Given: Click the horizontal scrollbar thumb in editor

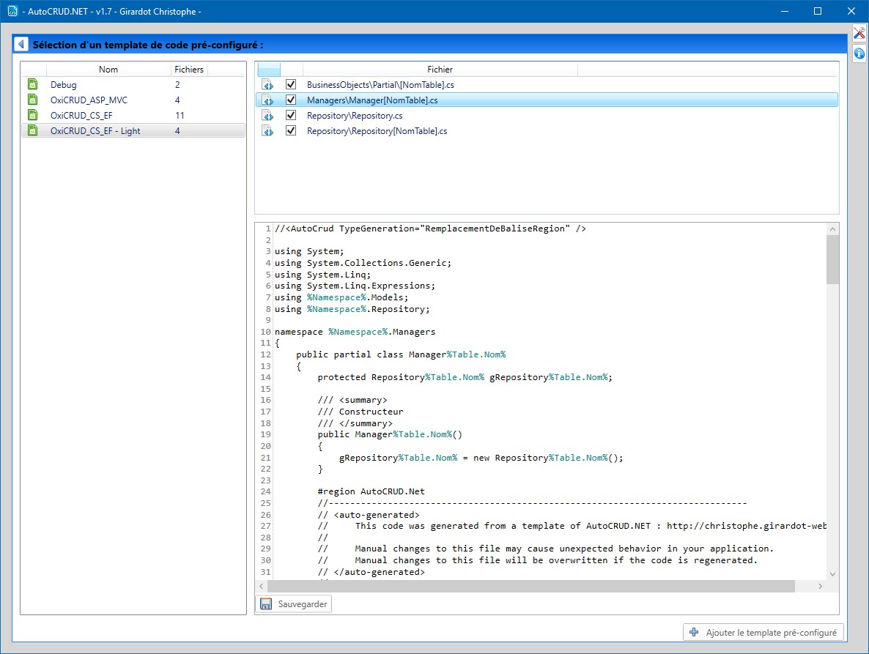Looking at the screenshot, I should pyautogui.click(x=531, y=586).
